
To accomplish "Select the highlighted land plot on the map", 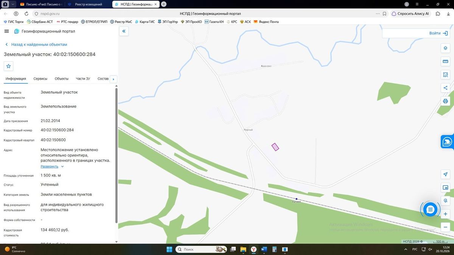I will pos(275,147).
